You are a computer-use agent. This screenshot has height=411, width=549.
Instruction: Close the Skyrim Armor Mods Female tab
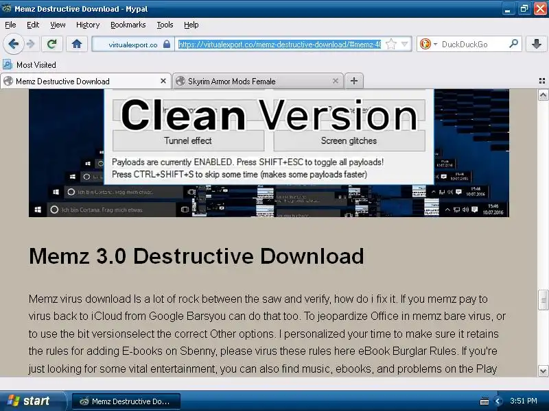tap(336, 81)
